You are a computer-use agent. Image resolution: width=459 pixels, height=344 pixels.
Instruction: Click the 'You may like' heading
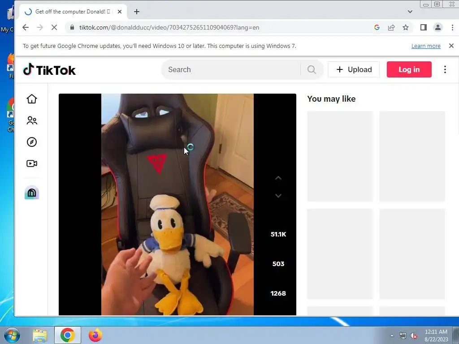(331, 99)
